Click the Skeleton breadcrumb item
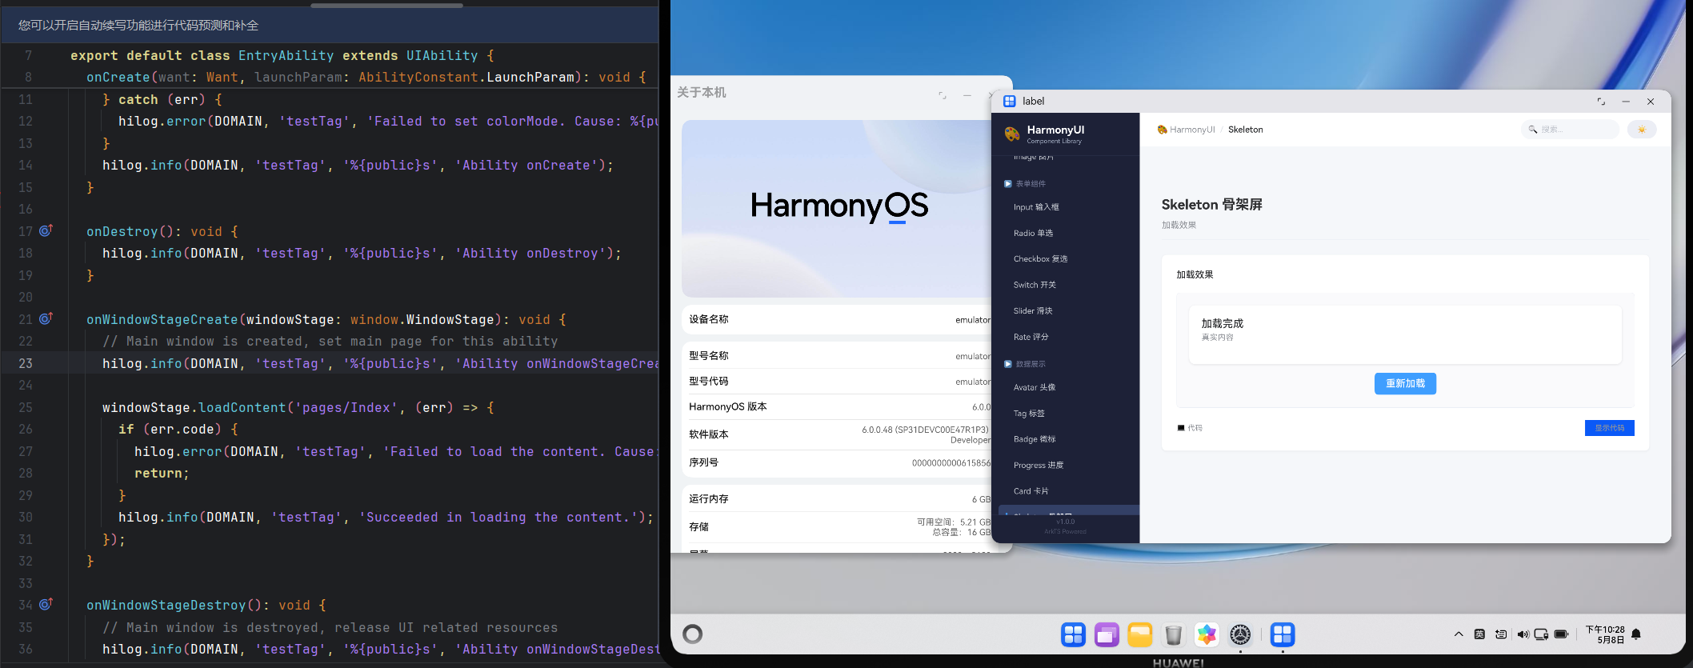The height and width of the screenshot is (668, 1693). 1246,130
